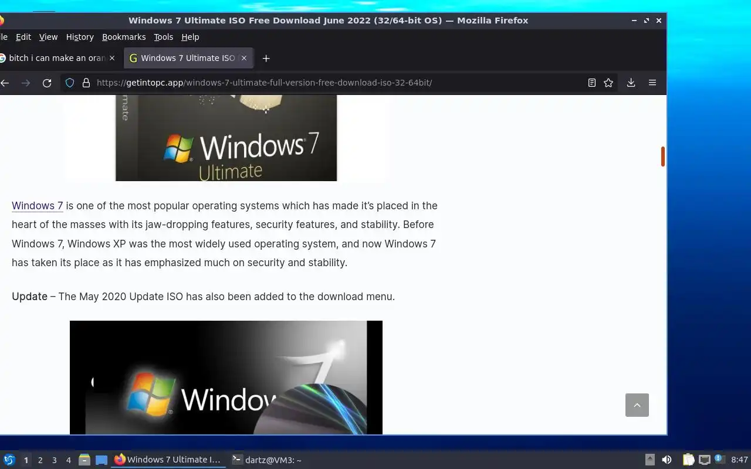The width and height of the screenshot is (751, 469).
Task: Follow the 'Windows 7' hyperlink in the article
Action: pos(37,206)
